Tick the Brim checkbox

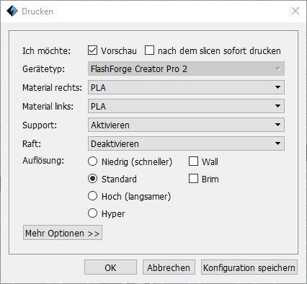[193, 179]
